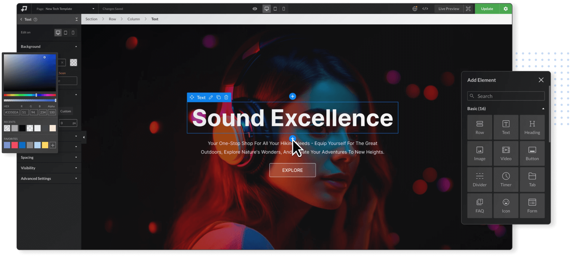Insert a Divider element
The width and height of the screenshot is (572, 257).
[479, 179]
